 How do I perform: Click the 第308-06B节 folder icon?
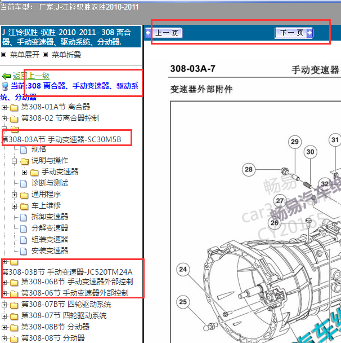point(14,283)
